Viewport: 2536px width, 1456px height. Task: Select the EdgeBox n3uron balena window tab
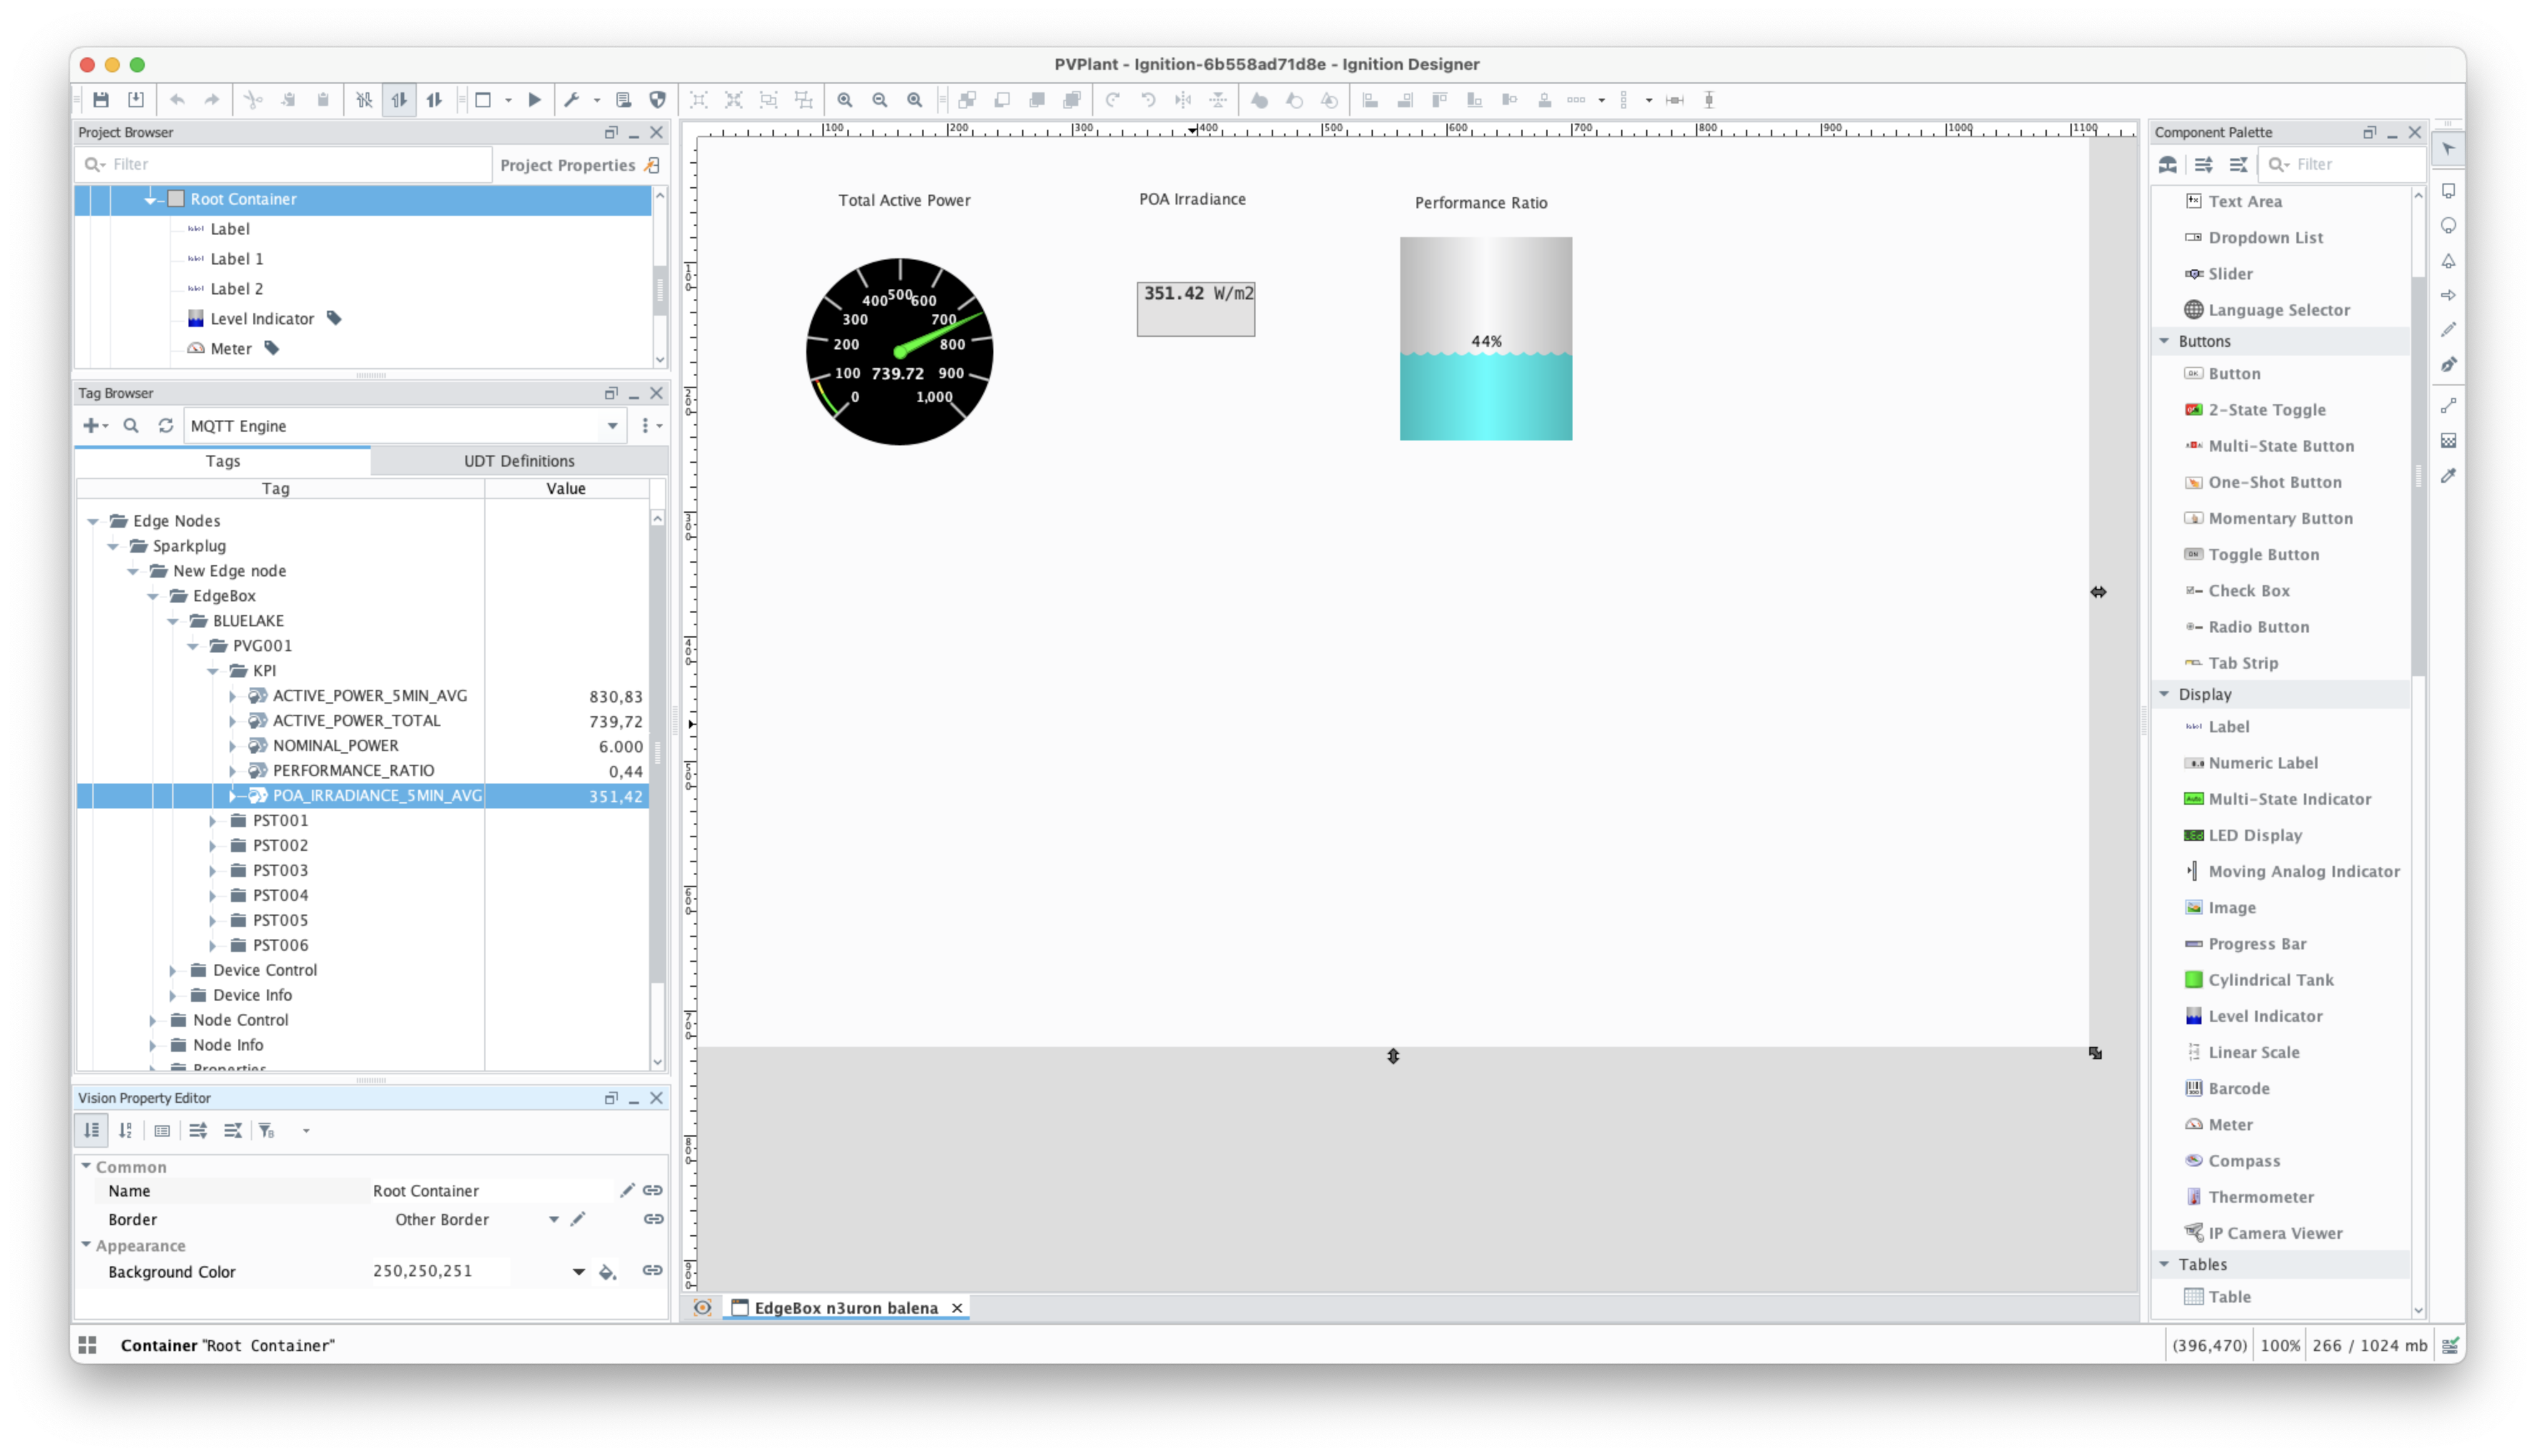point(845,1308)
